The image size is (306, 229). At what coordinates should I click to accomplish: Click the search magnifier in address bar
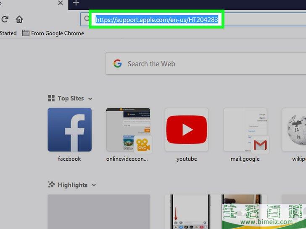click(87, 19)
